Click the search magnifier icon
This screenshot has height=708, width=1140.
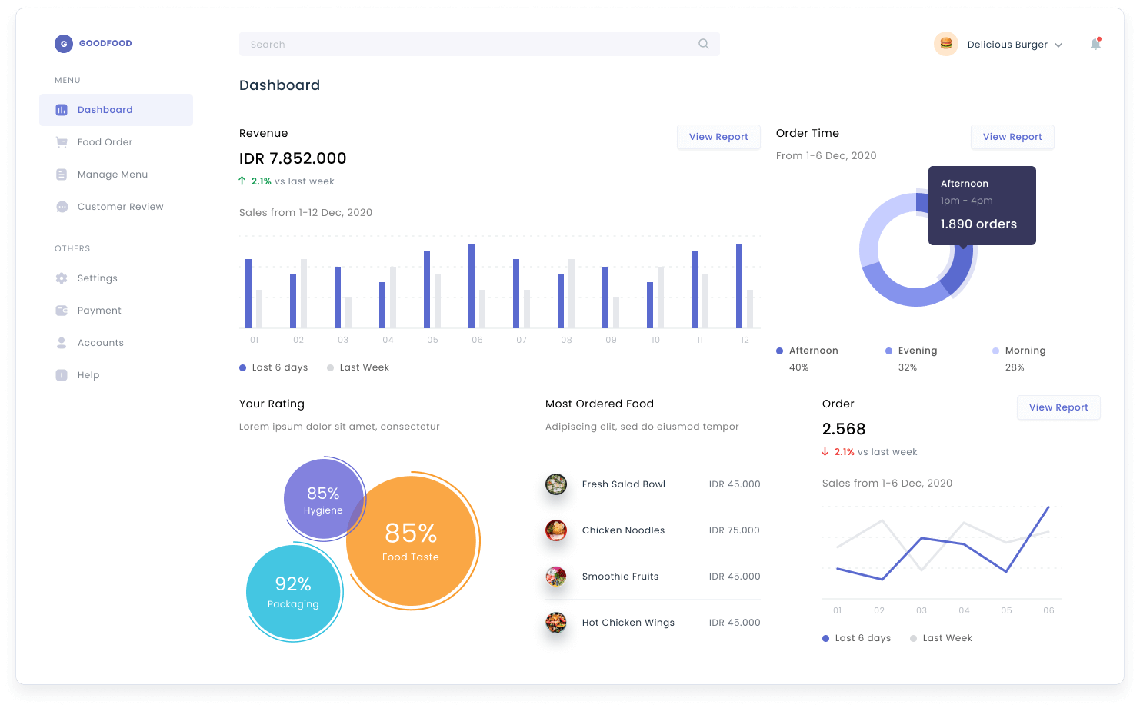point(703,45)
